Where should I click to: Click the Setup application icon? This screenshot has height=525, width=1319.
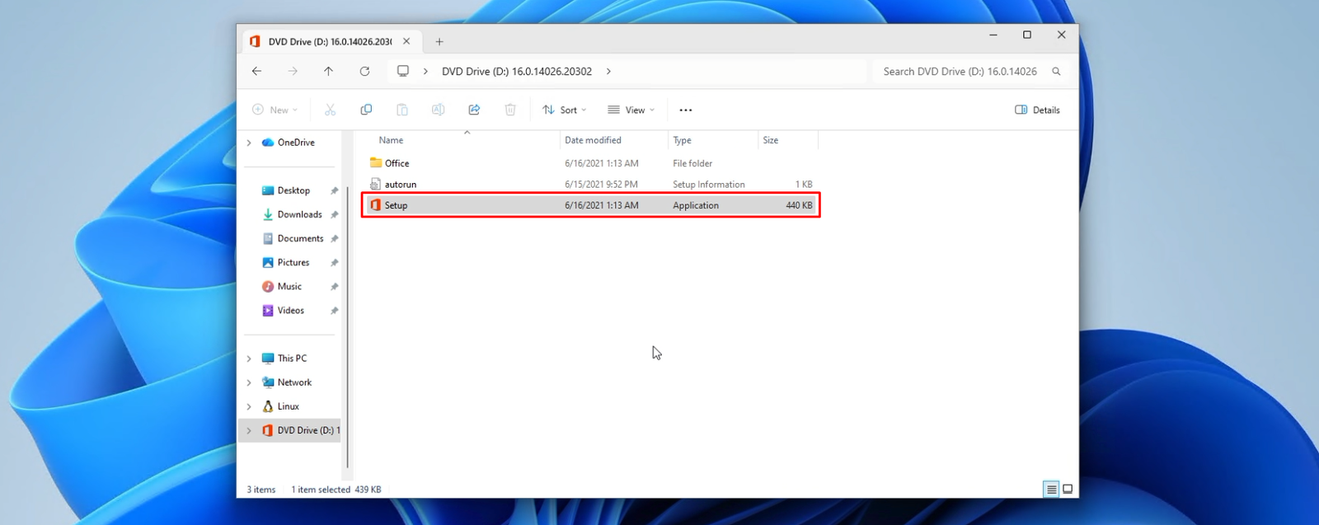click(x=376, y=204)
